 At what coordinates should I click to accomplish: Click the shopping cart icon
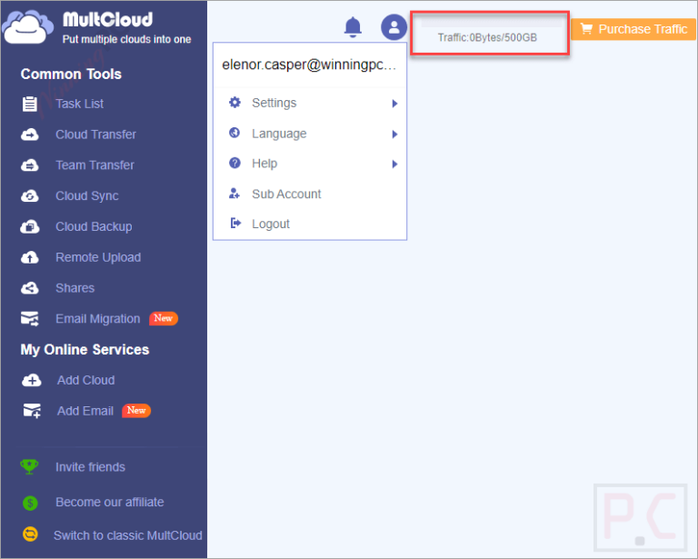[586, 29]
